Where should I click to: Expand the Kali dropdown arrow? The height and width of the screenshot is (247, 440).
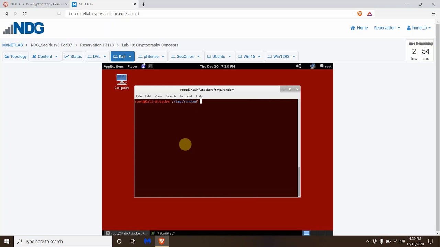pos(130,57)
